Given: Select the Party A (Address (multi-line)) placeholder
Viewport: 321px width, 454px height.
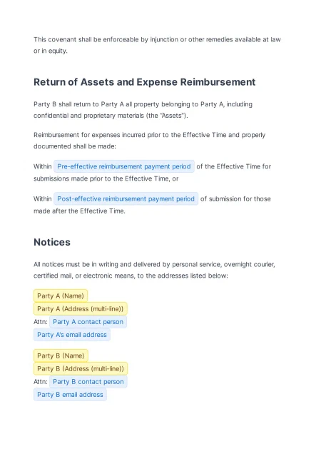Looking at the screenshot, I should point(80,309).
